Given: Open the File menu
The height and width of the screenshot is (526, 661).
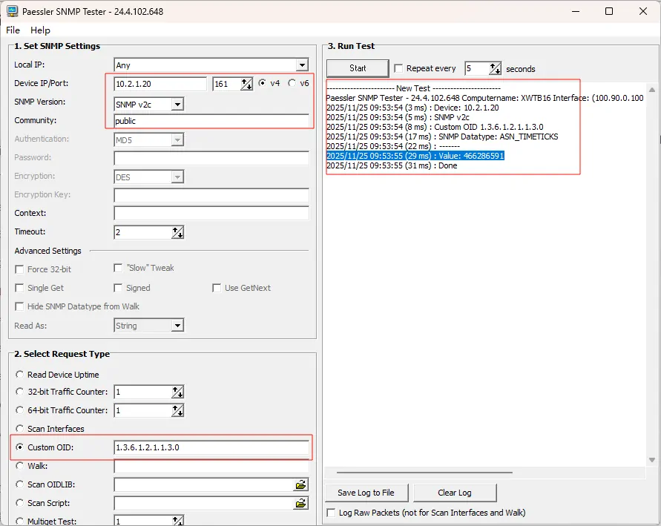Looking at the screenshot, I should click(x=13, y=30).
